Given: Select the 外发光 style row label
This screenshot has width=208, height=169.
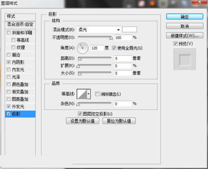Looking at the screenshot, I should point(18,106).
